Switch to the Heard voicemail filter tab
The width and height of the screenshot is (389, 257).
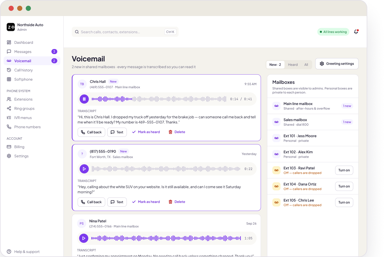293,65
